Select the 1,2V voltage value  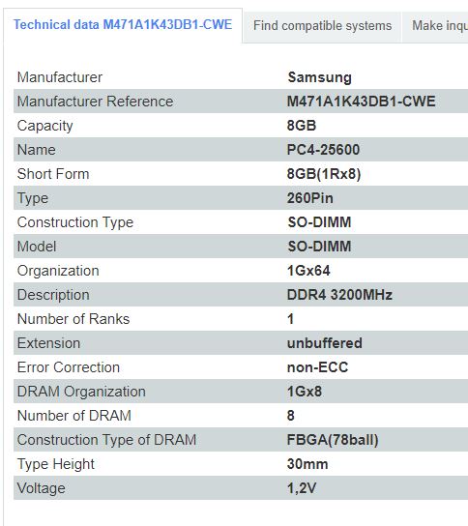pos(302,487)
